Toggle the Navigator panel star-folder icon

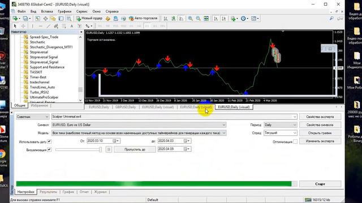pyautogui.click(x=53, y=19)
